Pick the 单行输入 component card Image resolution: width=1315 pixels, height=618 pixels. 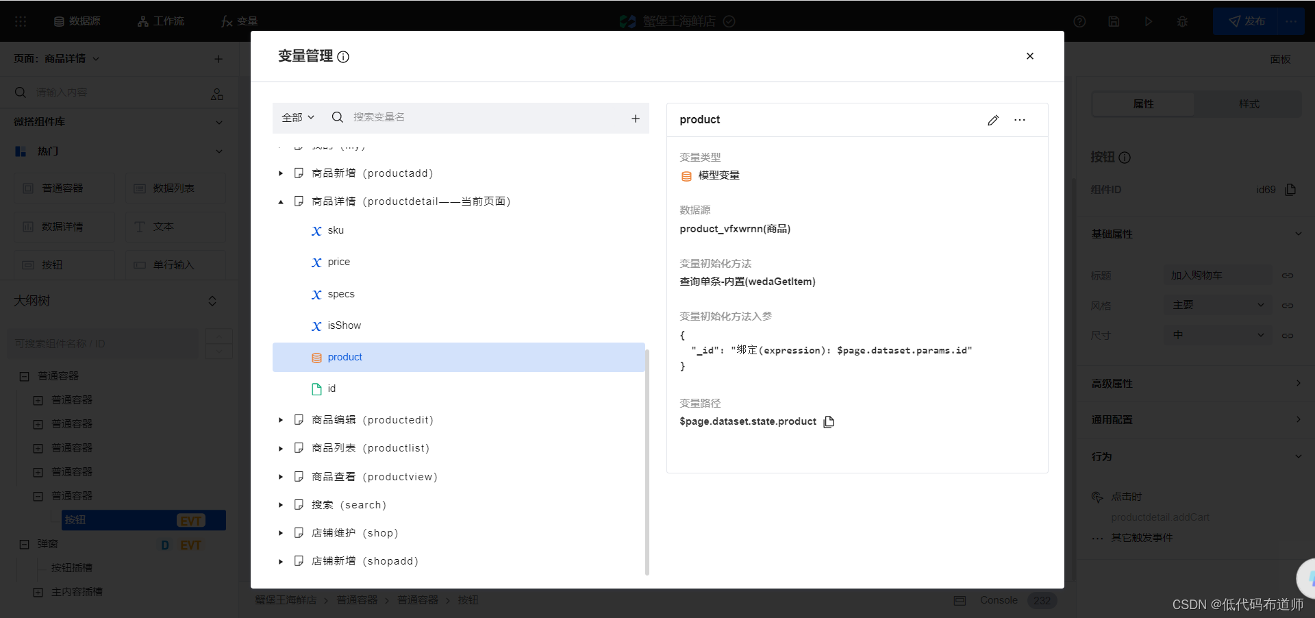(x=175, y=265)
